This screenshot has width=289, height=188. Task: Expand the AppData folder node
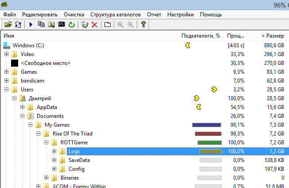tap(22, 107)
